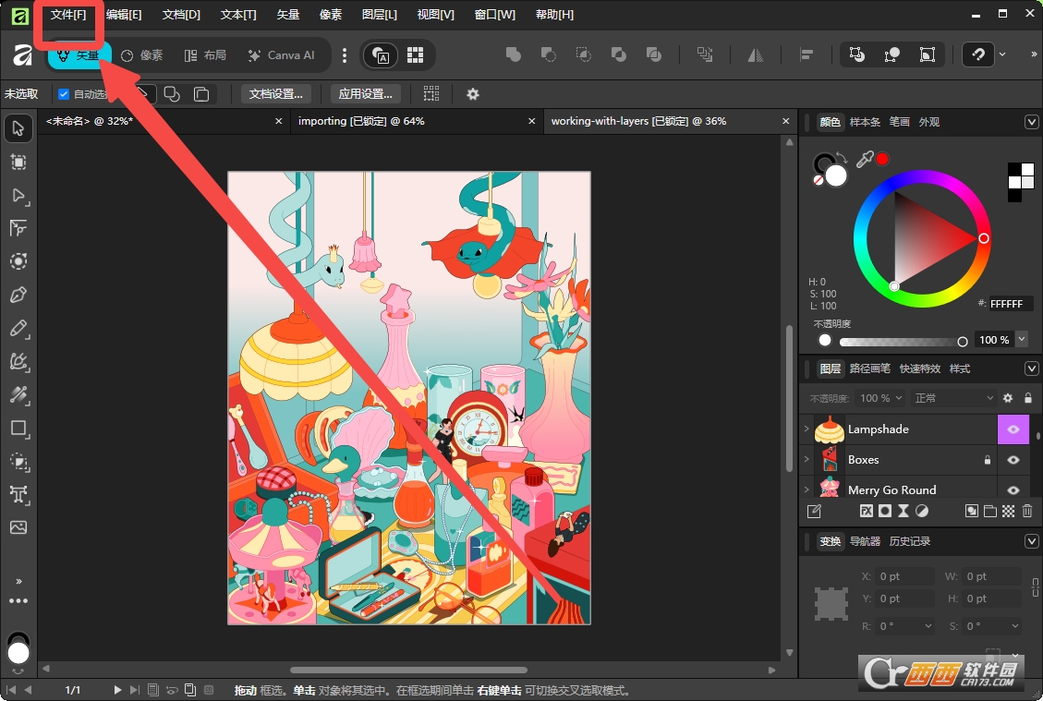Open the snapping options dropdown arrow
Screen dimensions: 1043x701
click(1002, 54)
